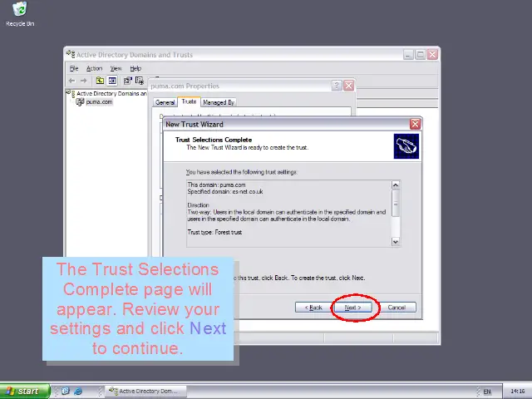The width and height of the screenshot is (532, 399).
Task: Click the help question mark in puma.com Properties
Action: coord(336,86)
